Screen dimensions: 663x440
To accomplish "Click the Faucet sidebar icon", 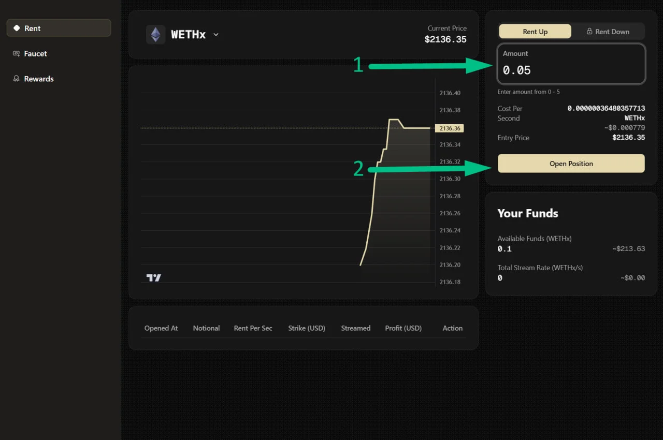I will click(17, 53).
